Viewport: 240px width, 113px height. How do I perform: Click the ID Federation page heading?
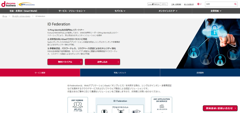click(59, 24)
